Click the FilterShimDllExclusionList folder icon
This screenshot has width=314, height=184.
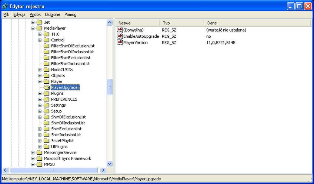coord(46,46)
